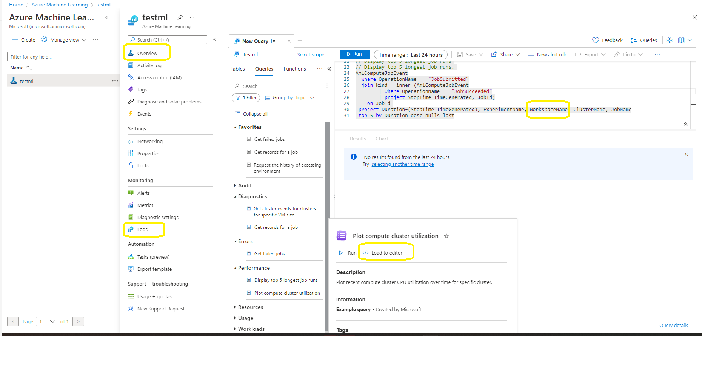Viewport: 702px width, 372px height.
Task: Open the Group by: Topic dropdown
Action: coord(289,97)
